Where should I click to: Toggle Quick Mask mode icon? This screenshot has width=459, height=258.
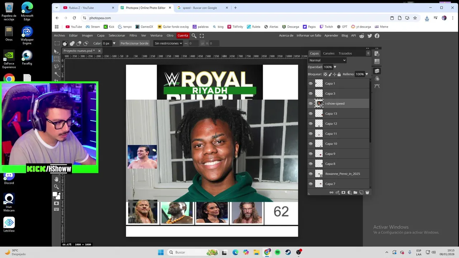coord(56,203)
